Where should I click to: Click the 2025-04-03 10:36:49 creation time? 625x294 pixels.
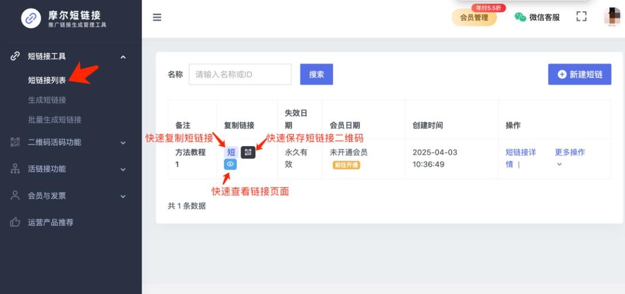pos(435,158)
